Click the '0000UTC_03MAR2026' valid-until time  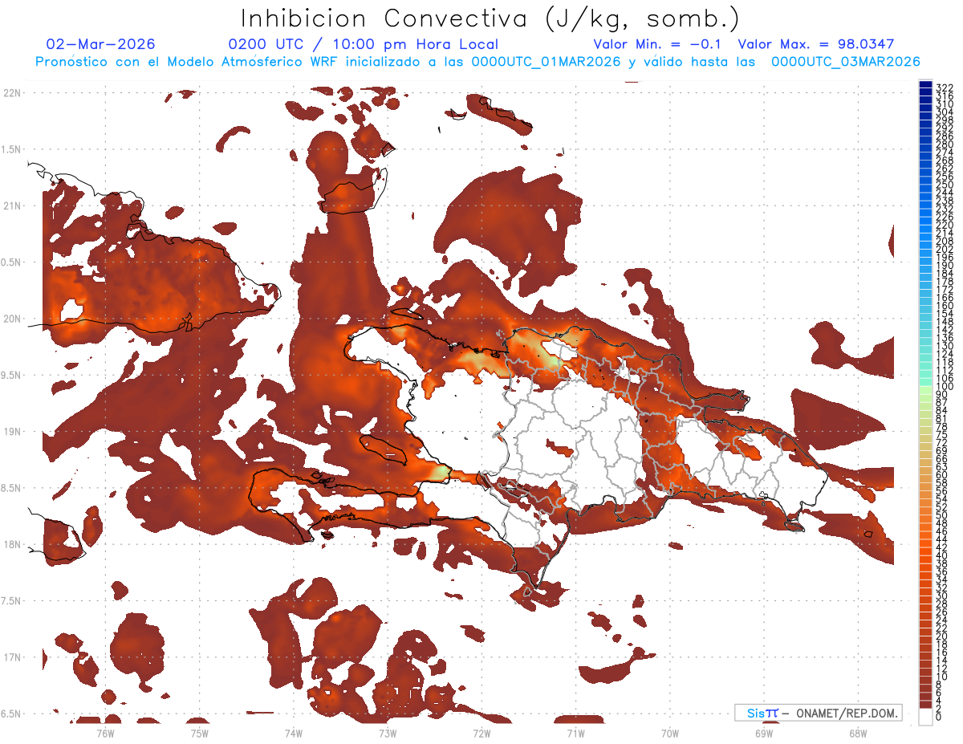(x=845, y=61)
